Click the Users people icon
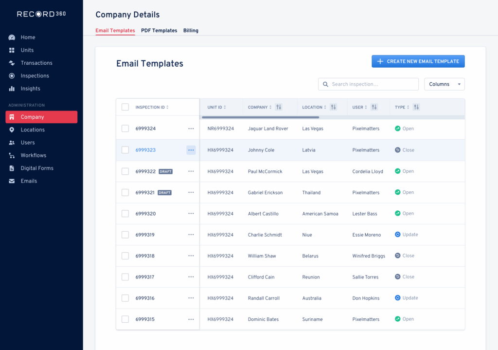The image size is (498, 350). point(12,143)
